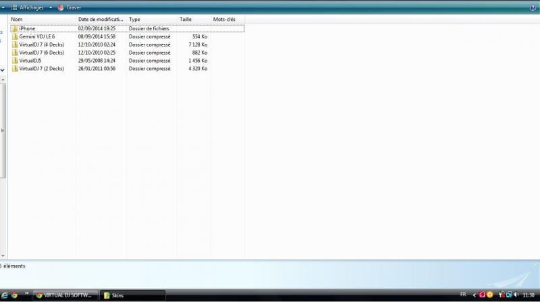Viewport: 540px width, 302px height.
Task: Open the Affichages views button
Action: pos(27,7)
